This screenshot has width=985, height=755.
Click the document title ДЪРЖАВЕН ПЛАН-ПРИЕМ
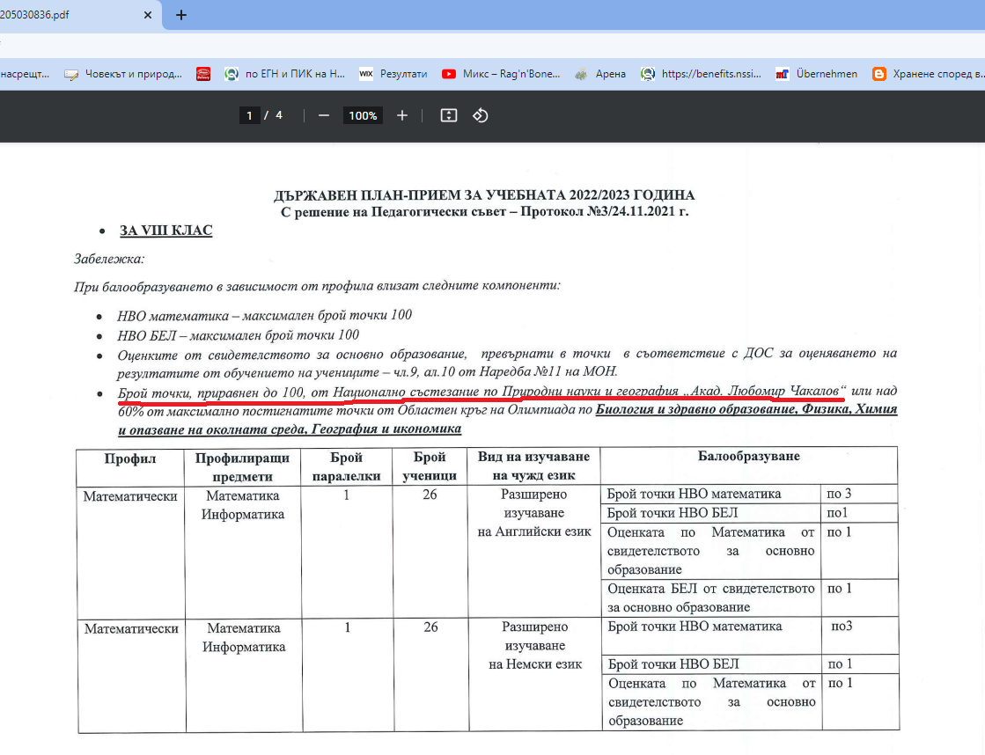pos(486,195)
